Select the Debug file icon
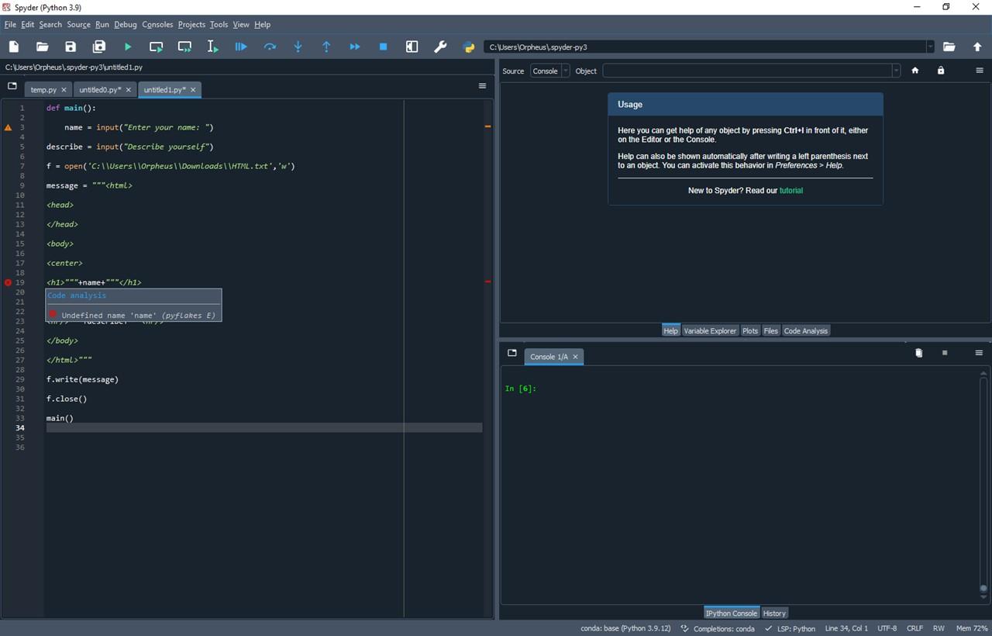The height and width of the screenshot is (636, 992). tap(241, 47)
